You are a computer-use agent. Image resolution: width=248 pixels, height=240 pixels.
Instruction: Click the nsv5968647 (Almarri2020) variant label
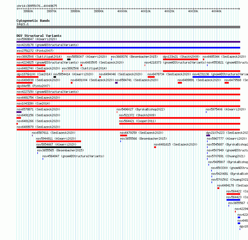click(x=37, y=39)
